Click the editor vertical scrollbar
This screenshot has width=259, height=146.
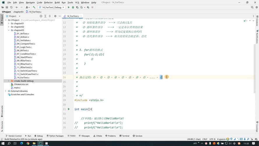[254, 58]
